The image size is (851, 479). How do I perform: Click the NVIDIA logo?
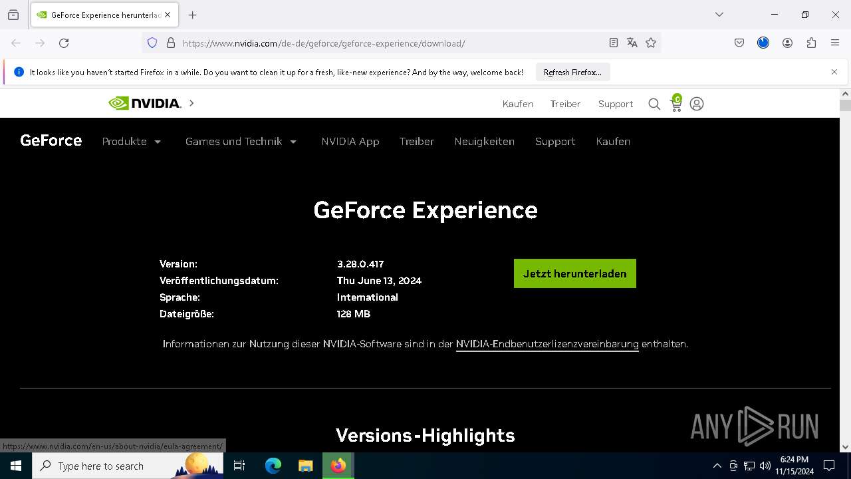[x=145, y=103]
